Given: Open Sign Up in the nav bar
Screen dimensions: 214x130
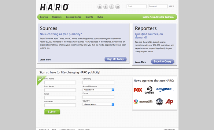Looking at the screenshot, I should [x=89, y=17].
